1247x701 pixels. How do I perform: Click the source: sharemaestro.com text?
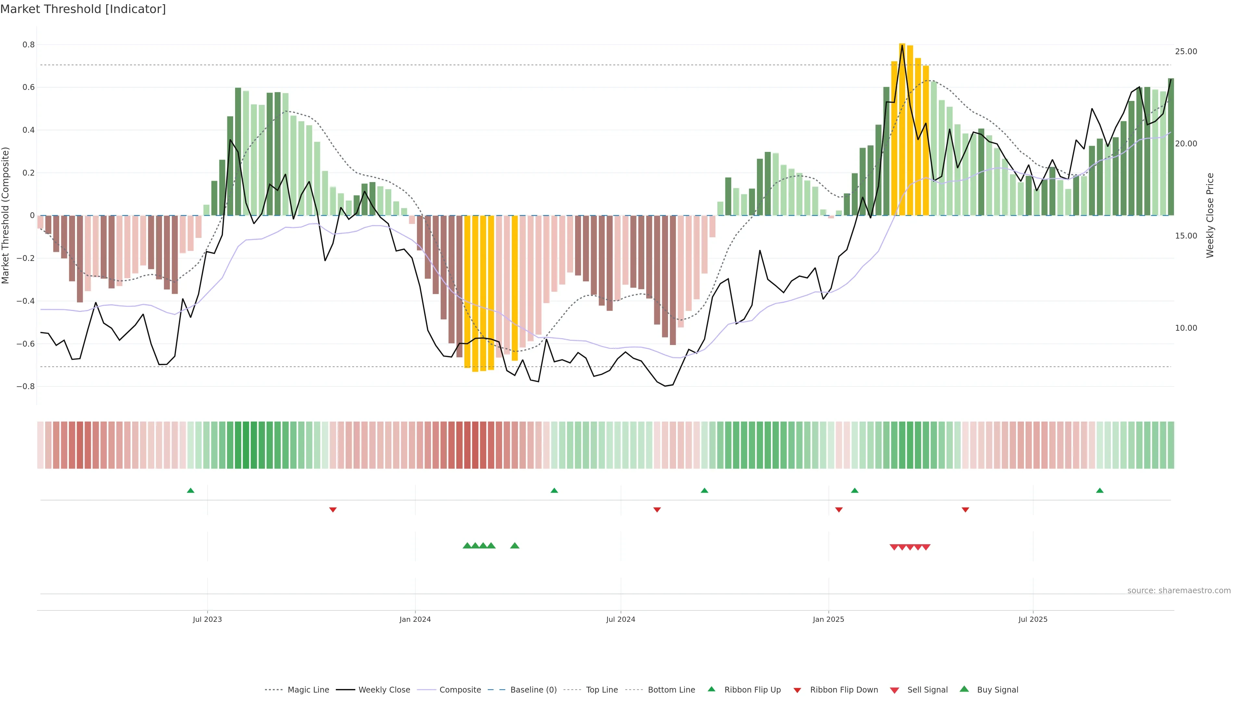1179,591
